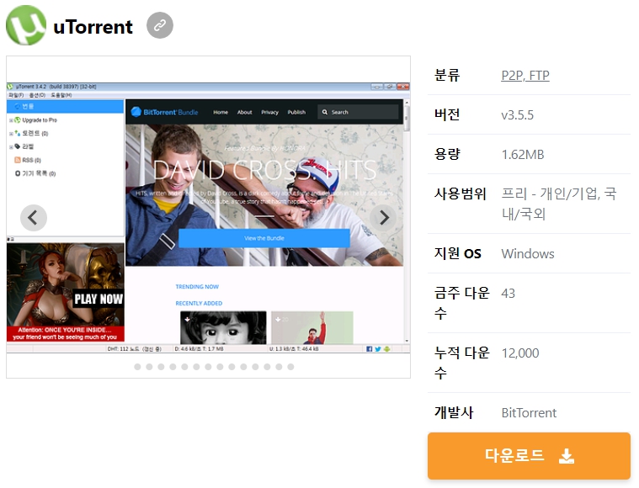Click About menu in BitTorrent Bundle header
639x488 pixels.
click(x=244, y=113)
